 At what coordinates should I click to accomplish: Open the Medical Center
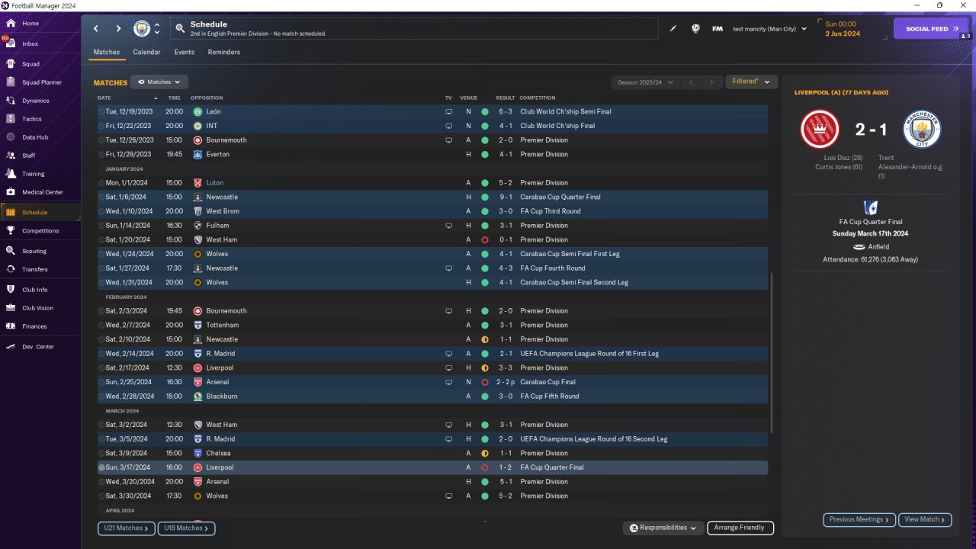pos(42,192)
